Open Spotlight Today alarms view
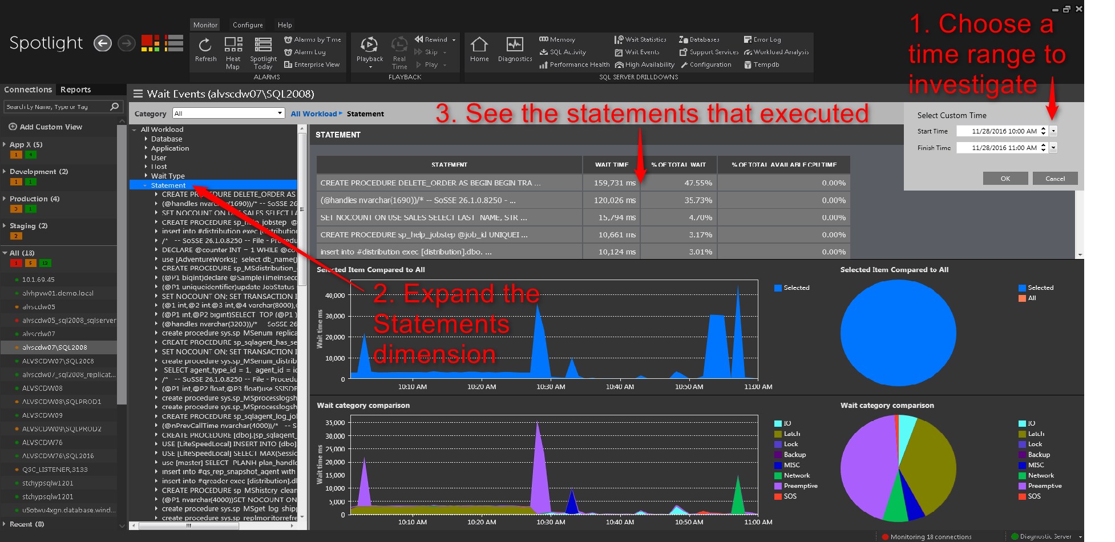 pos(263,45)
